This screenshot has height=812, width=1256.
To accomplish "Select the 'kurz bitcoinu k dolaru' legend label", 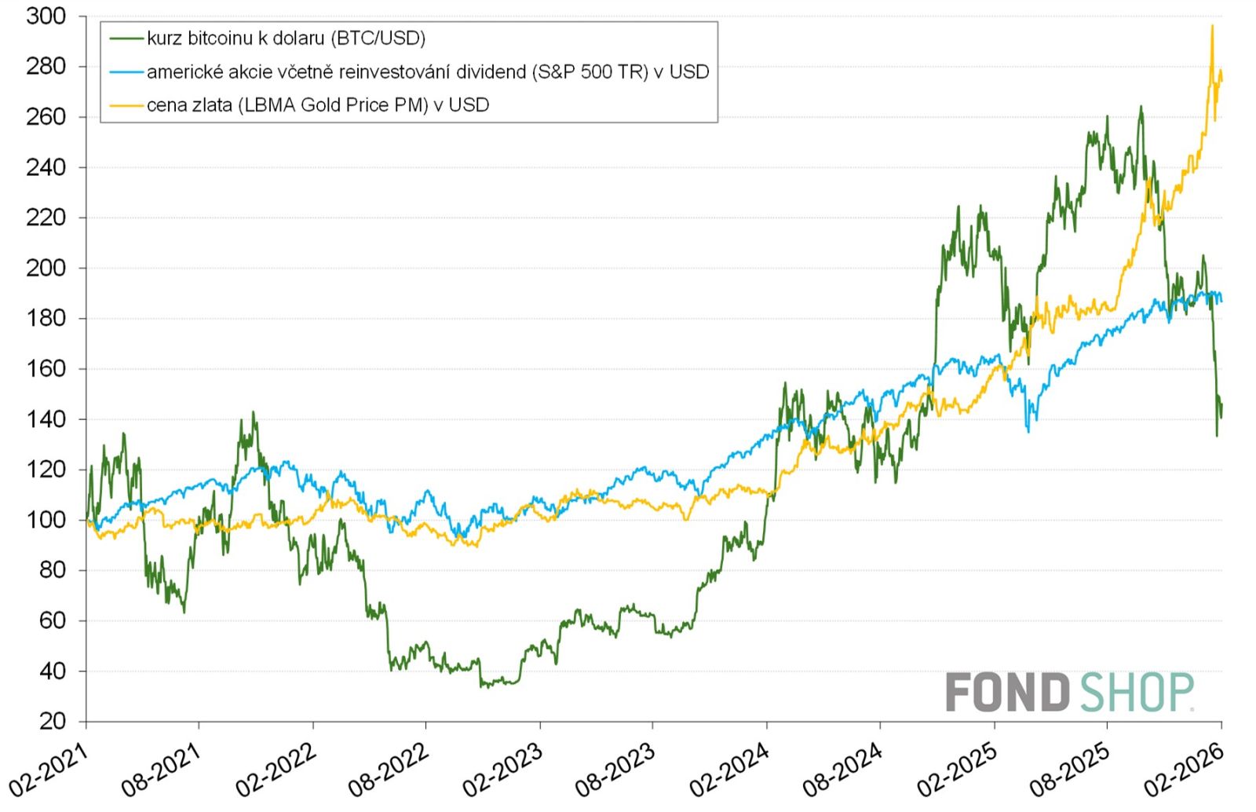I will click(286, 38).
